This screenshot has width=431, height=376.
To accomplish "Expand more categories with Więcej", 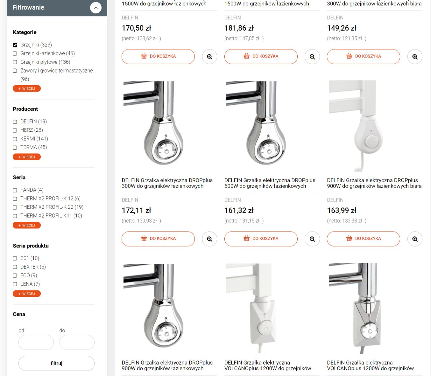I will tap(27, 88).
